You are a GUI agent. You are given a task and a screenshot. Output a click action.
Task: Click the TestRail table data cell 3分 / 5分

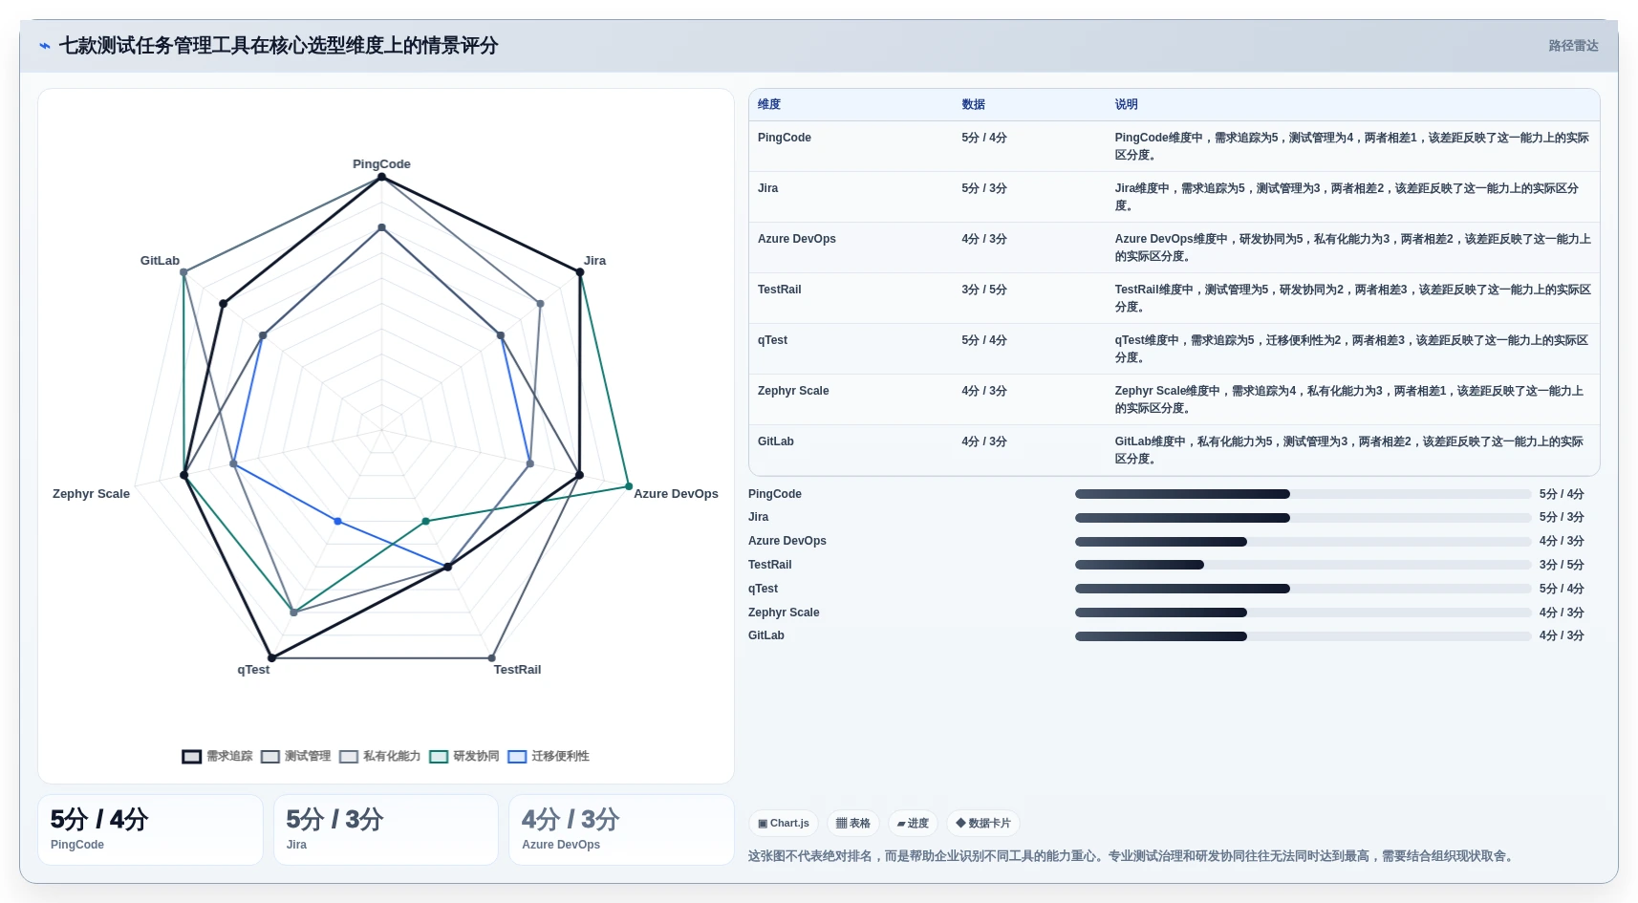click(x=984, y=290)
